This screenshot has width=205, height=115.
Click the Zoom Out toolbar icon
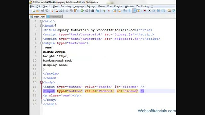(x=109, y=11)
